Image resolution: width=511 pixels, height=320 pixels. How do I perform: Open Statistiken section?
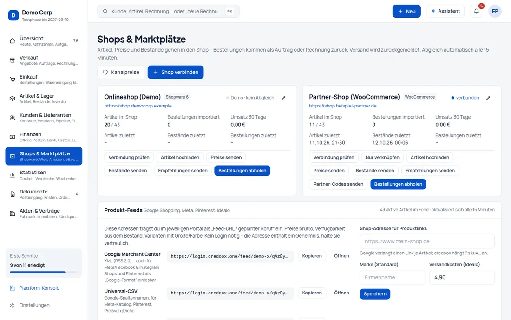click(44, 175)
